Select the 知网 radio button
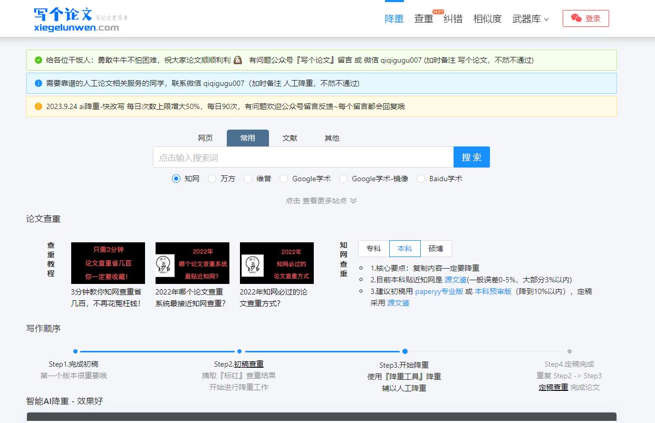Viewport: 655px width, 423px height. [176, 179]
